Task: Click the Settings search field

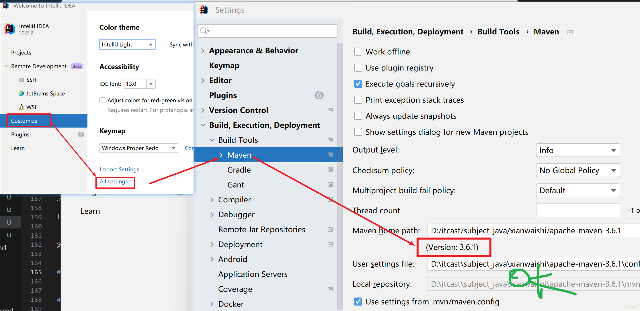Action: [x=268, y=31]
